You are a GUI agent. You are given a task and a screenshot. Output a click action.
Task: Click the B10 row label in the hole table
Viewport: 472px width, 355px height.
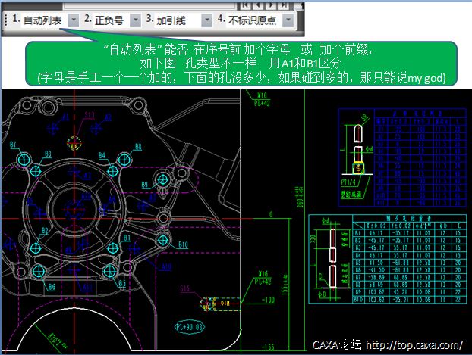pyautogui.click(x=357, y=300)
